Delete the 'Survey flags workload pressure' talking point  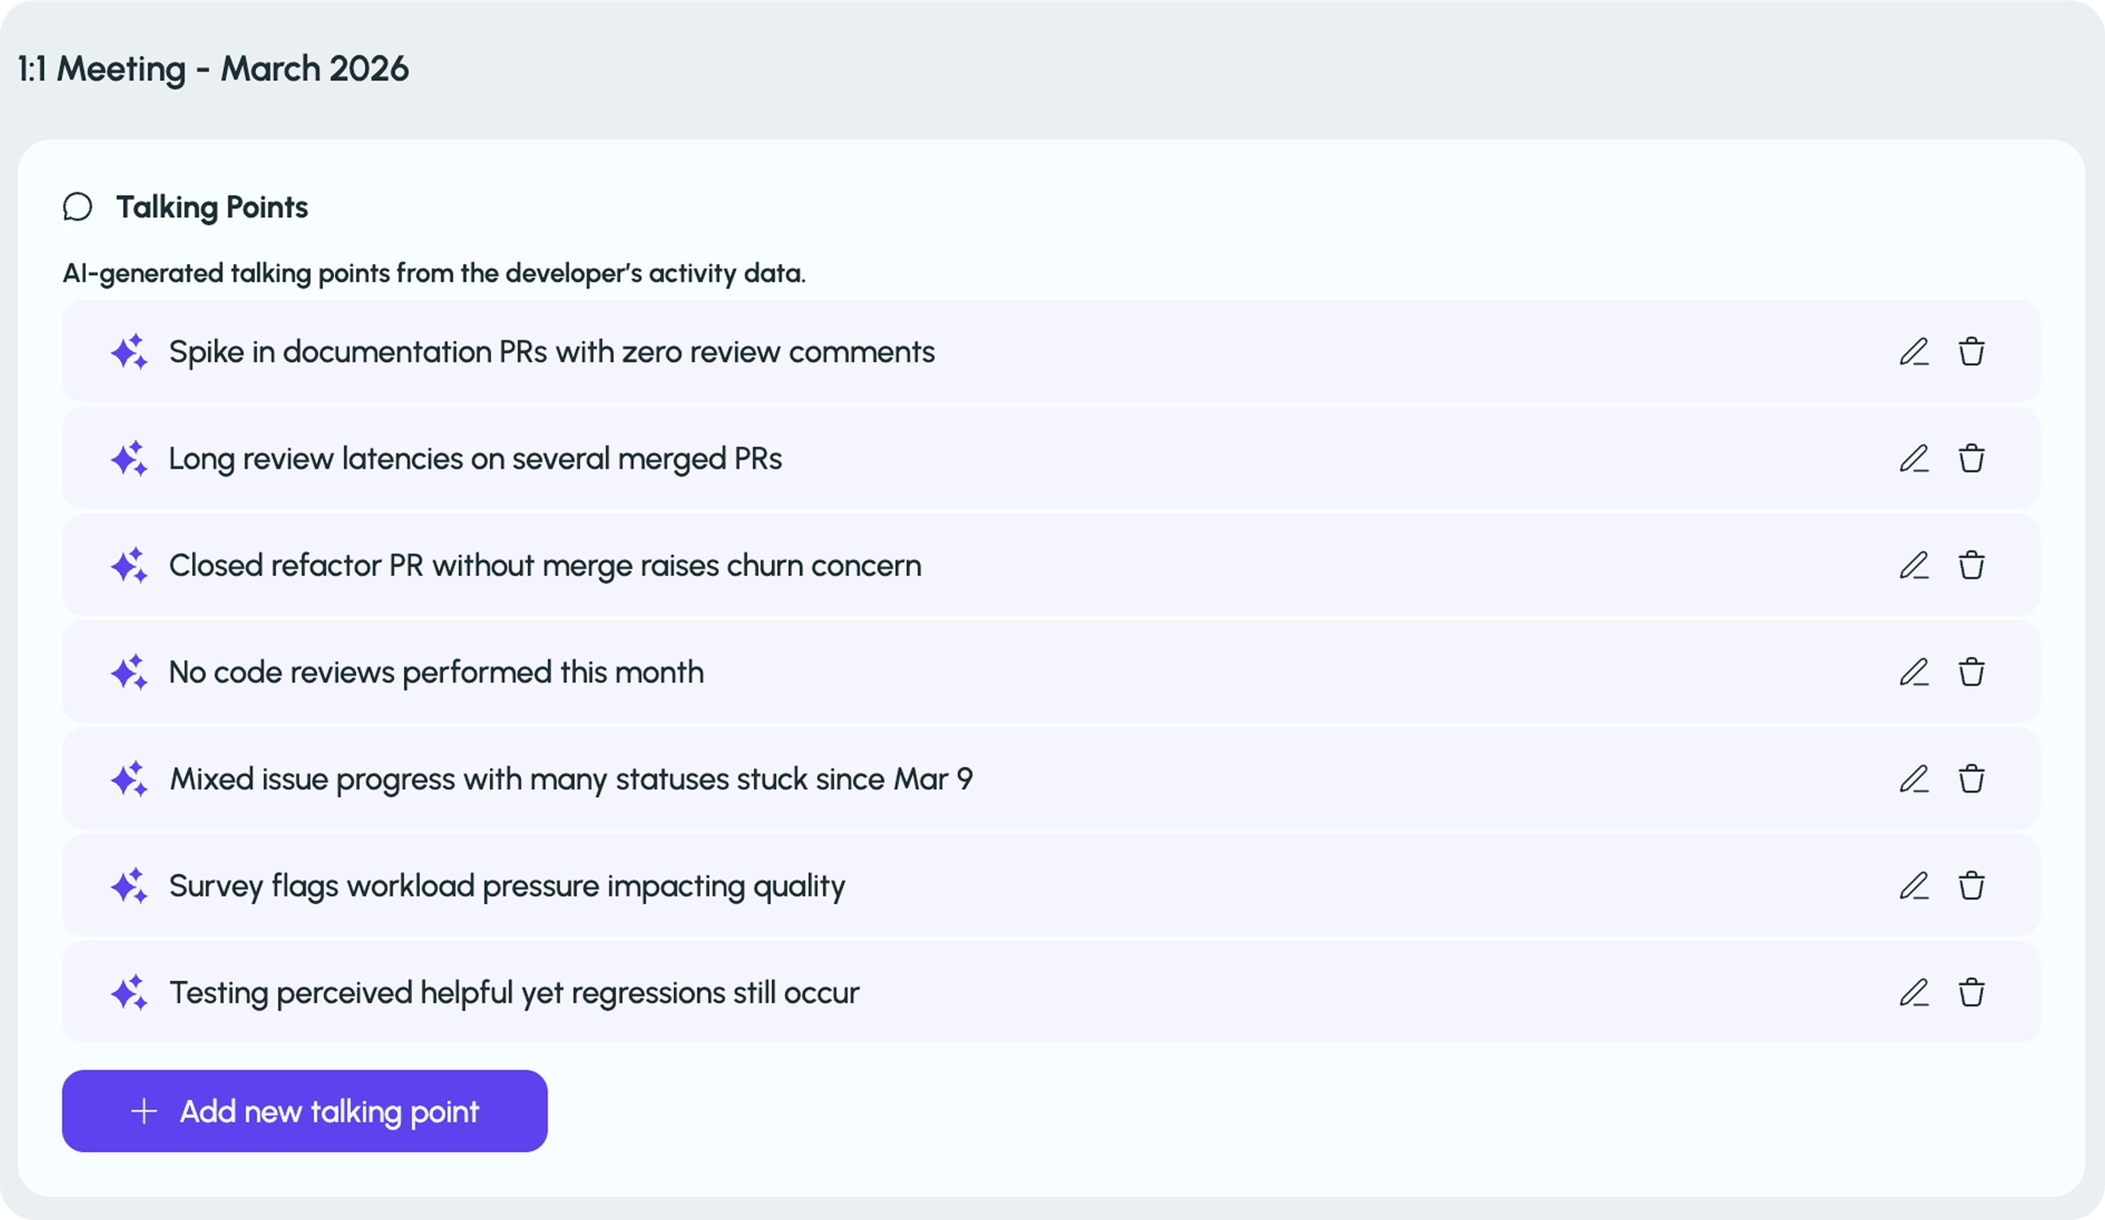1971,886
